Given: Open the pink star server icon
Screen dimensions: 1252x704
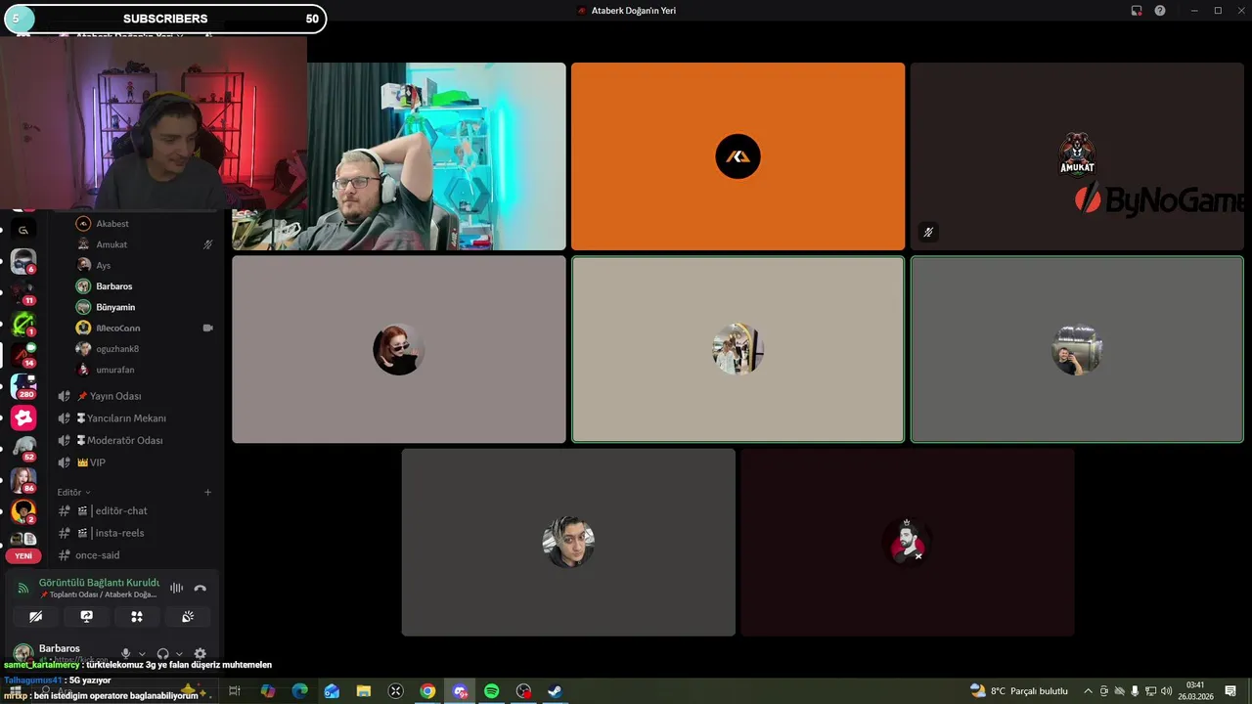Looking at the screenshot, I should (23, 418).
